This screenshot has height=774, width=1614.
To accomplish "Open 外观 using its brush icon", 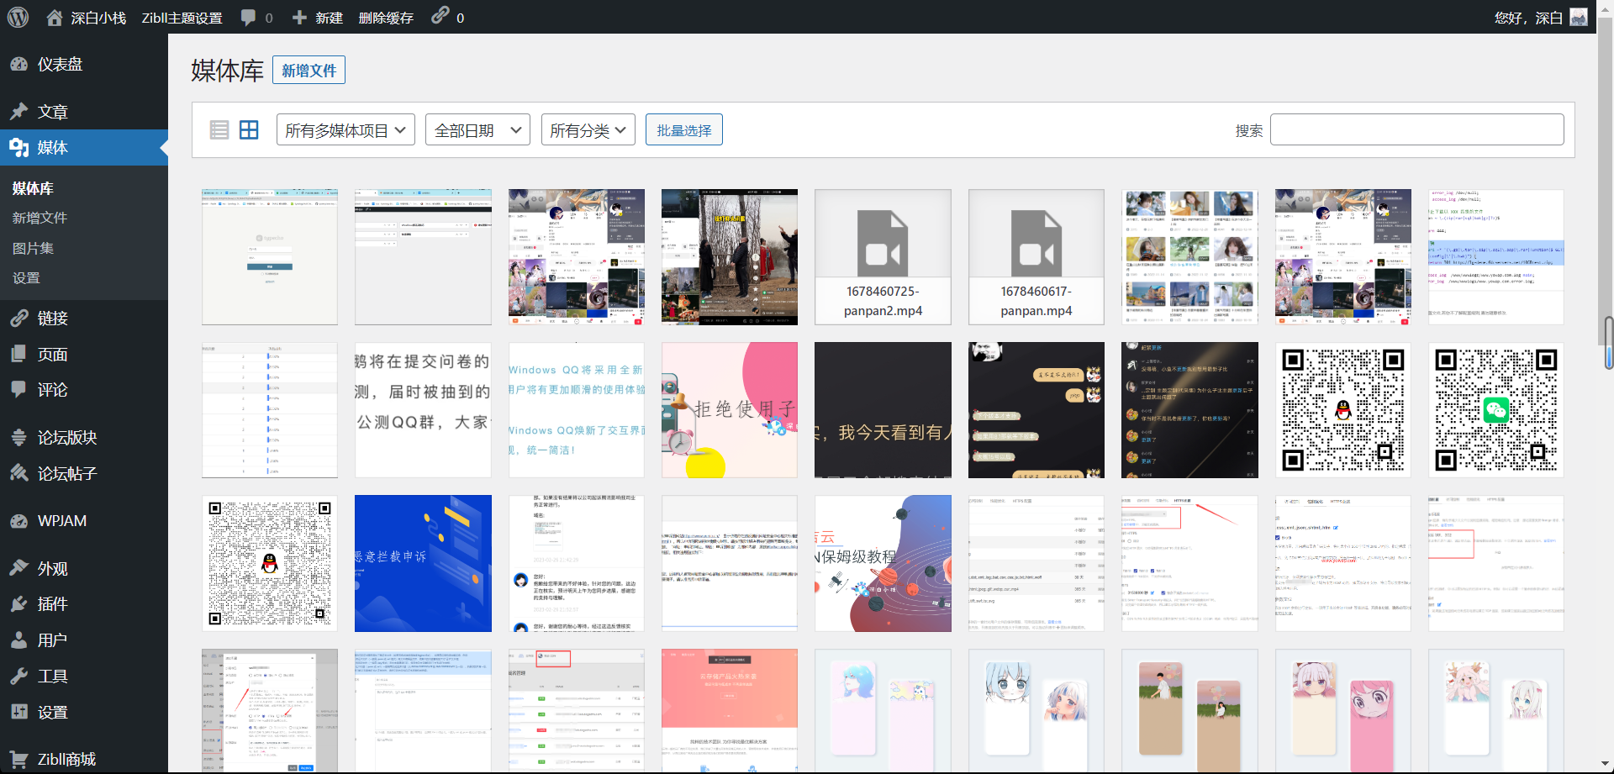I will tap(19, 568).
